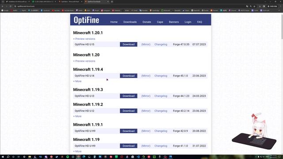Click the browser reload button

(x=11, y=6)
